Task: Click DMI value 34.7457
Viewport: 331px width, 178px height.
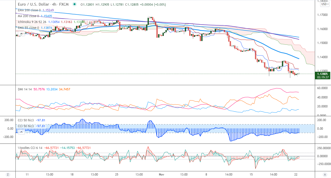Action: (x=64, y=89)
